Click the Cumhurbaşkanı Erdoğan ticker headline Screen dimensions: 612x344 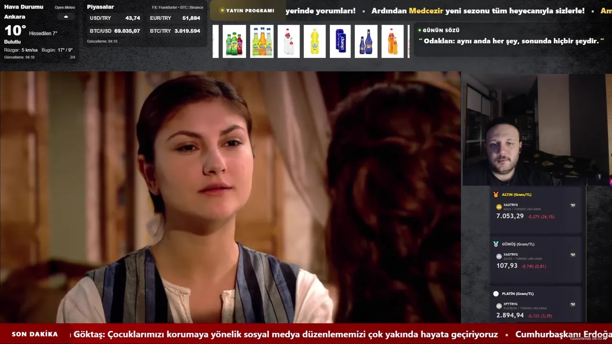pos(564,334)
